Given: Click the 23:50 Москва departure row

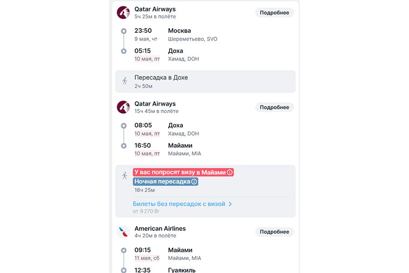Looking at the screenshot, I should tap(176, 35).
